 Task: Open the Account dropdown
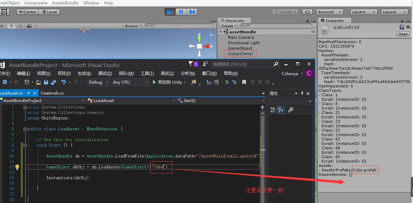click(x=329, y=12)
